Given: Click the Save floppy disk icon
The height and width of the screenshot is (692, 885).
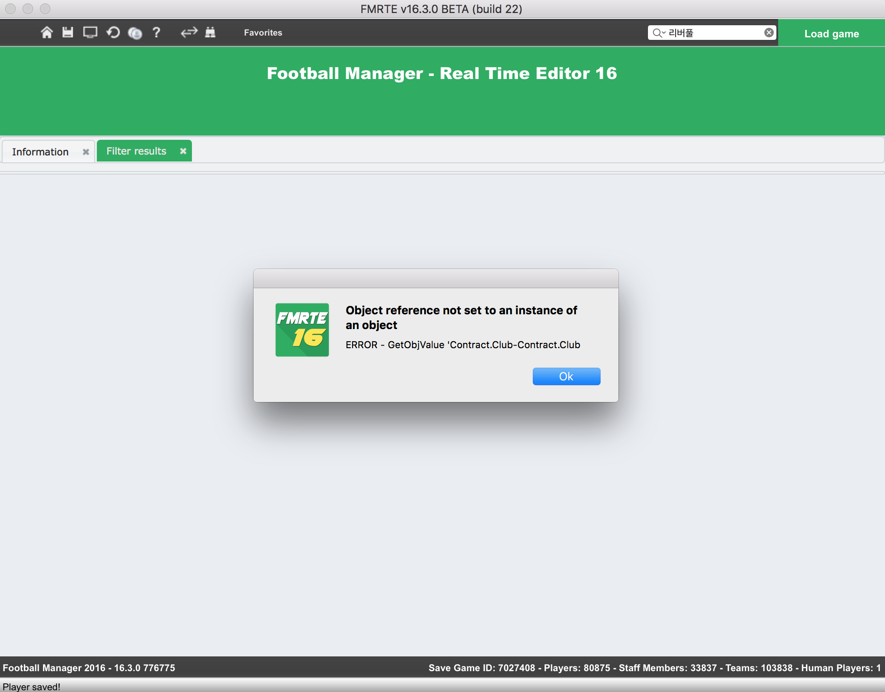Looking at the screenshot, I should pos(68,33).
